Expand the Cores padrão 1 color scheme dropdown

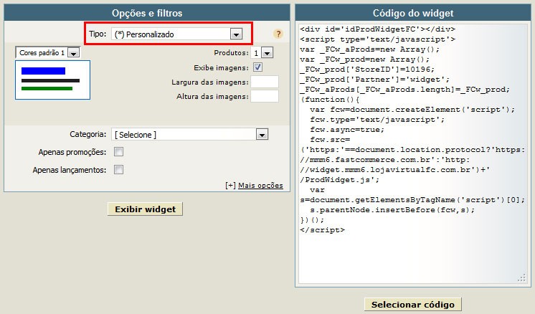point(73,53)
